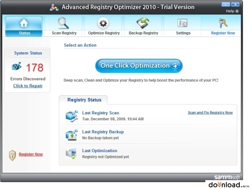Click the Register Now keys icon
This screenshot has height=189, width=252.
223,23
